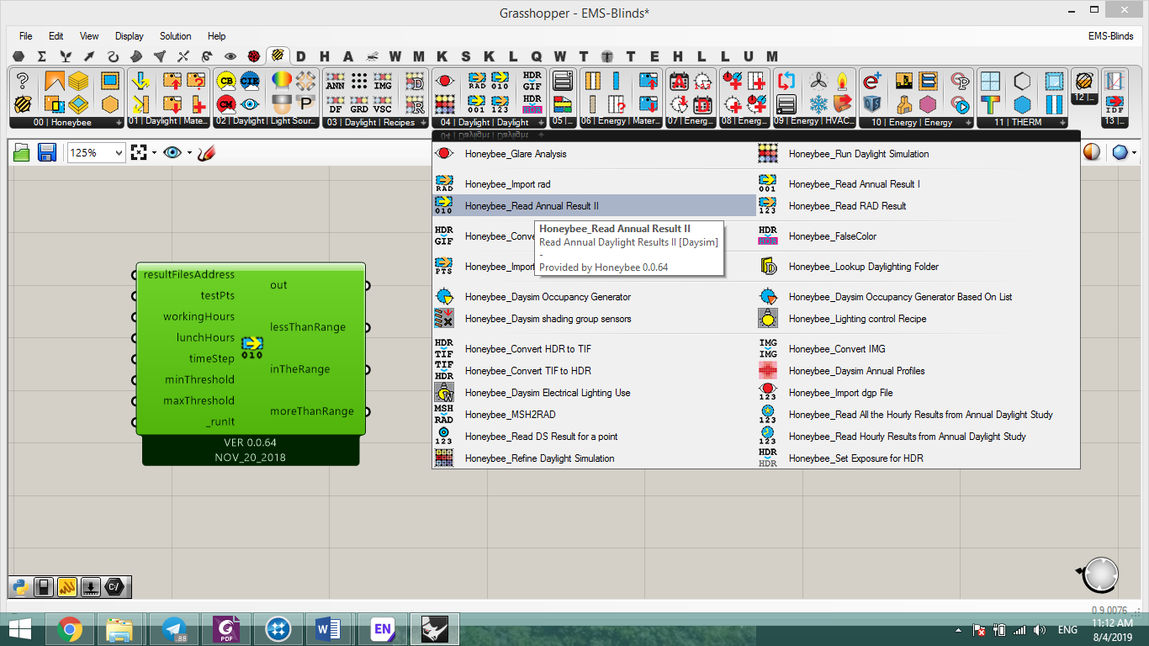1149x646 pixels.
Task: Open the Display menu
Action: click(x=130, y=36)
